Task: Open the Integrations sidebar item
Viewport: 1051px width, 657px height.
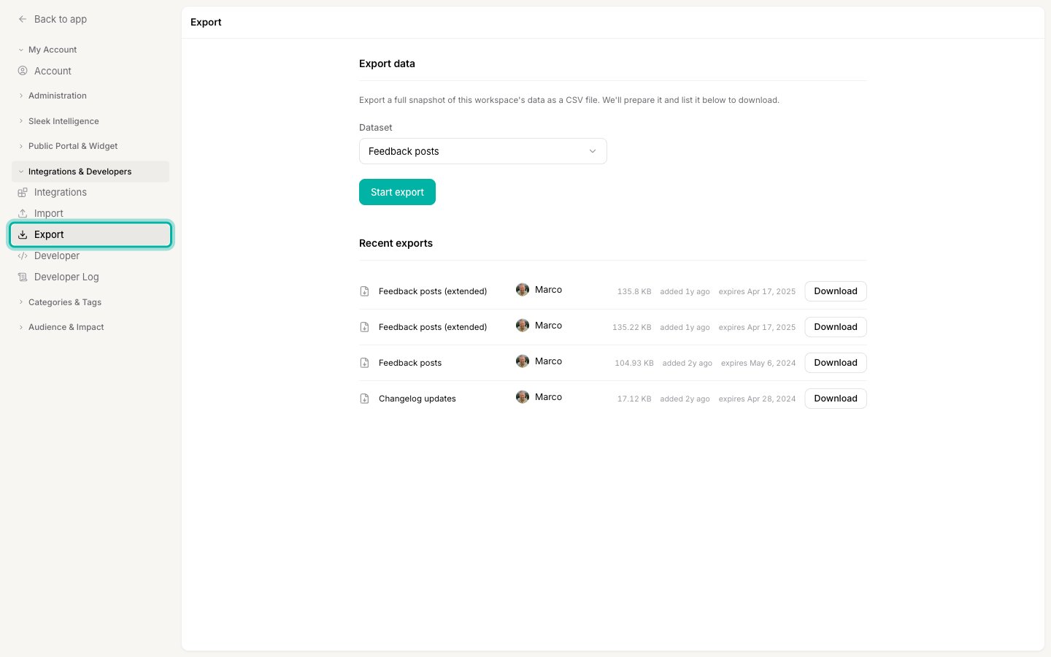Action: pos(91,192)
